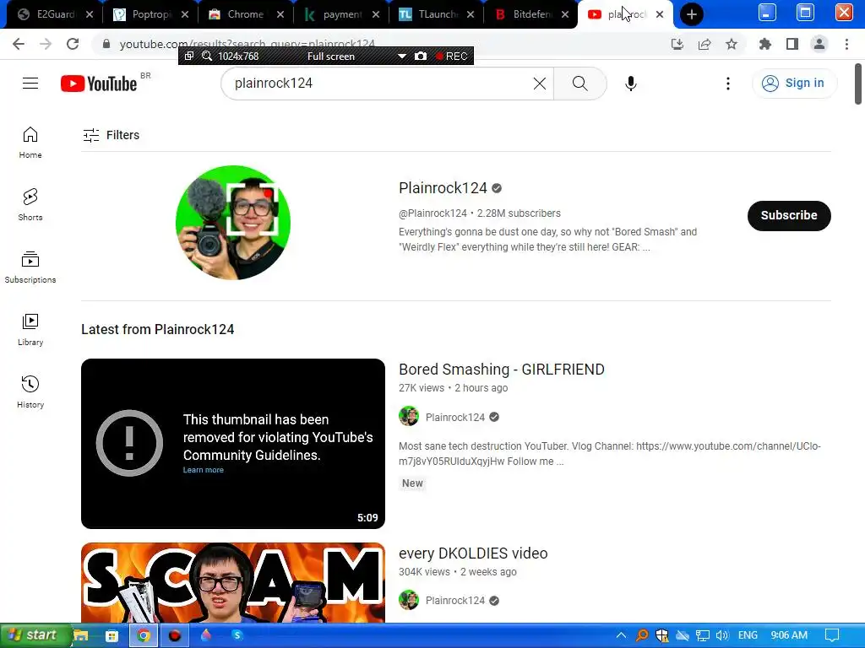The height and width of the screenshot is (648, 865).
Task: Open History in the sidebar
Action: click(x=30, y=391)
